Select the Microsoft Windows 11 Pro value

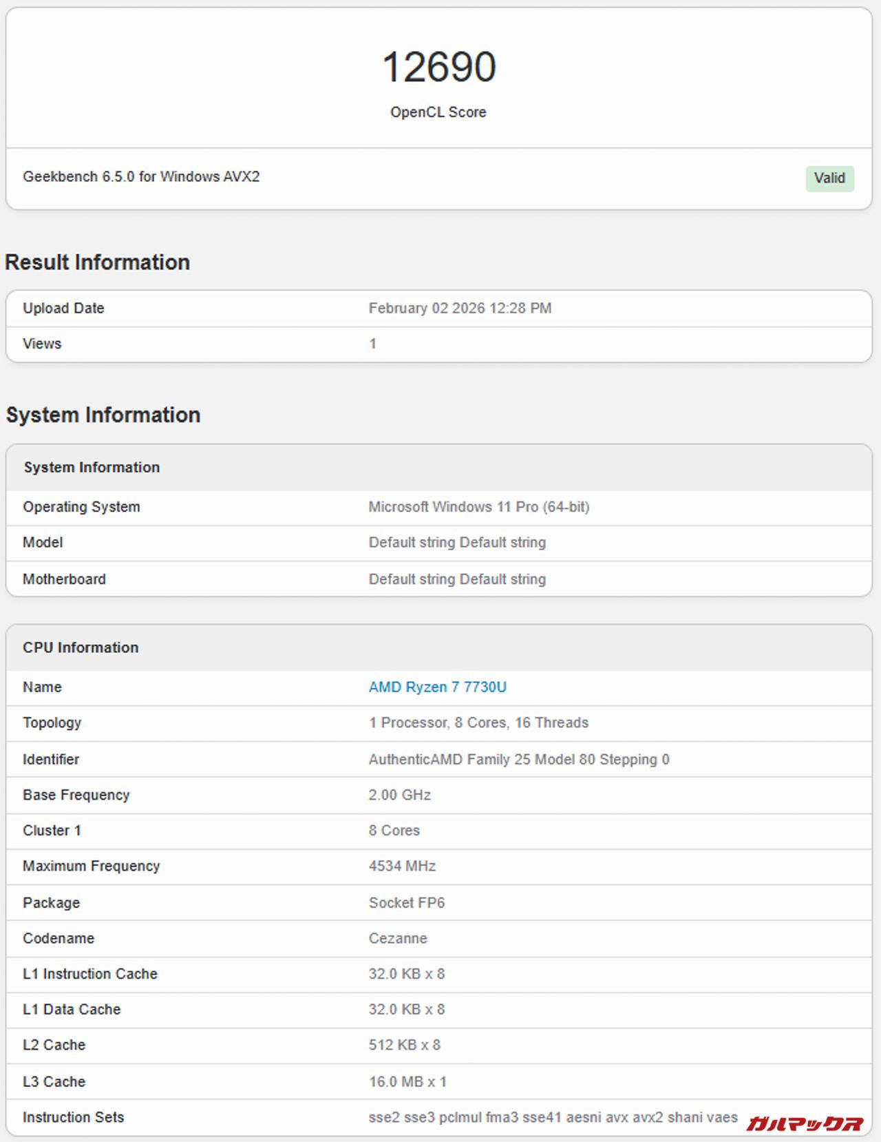[x=478, y=507]
